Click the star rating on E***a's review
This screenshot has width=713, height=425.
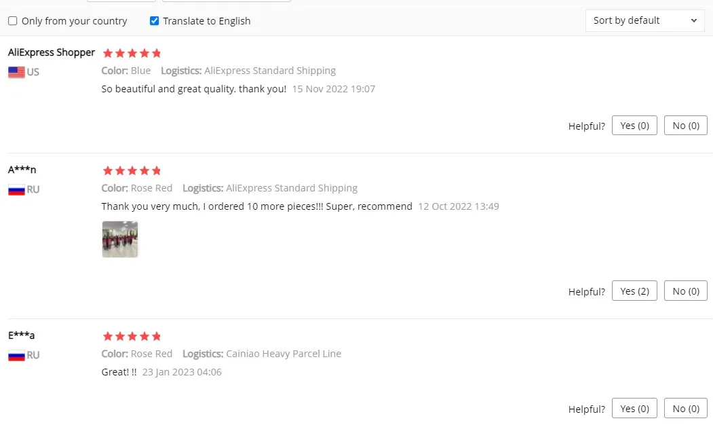(132, 336)
